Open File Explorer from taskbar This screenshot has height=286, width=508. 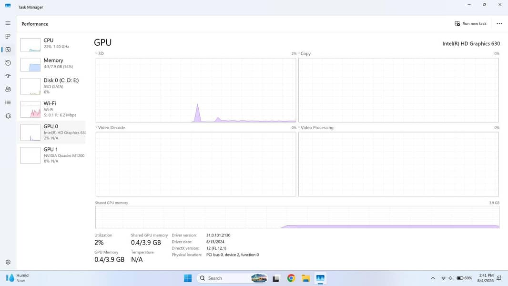(305, 278)
